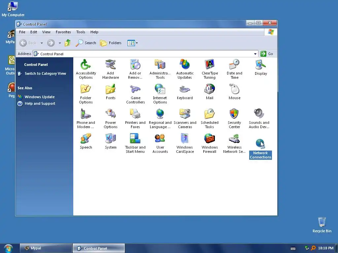Select Game Controllers icon
The image size is (338, 253).
pyautogui.click(x=135, y=94)
